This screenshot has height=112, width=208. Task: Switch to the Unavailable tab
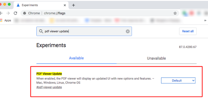(156, 58)
